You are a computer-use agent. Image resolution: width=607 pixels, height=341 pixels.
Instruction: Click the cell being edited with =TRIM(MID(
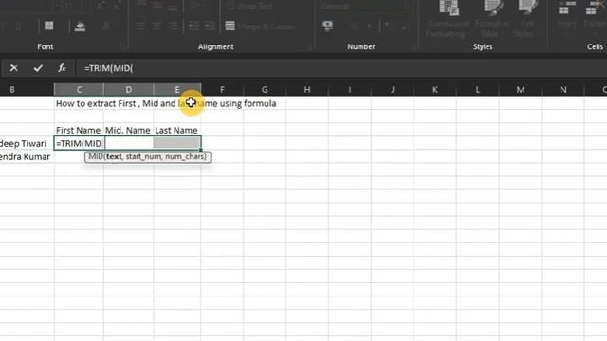[79, 143]
